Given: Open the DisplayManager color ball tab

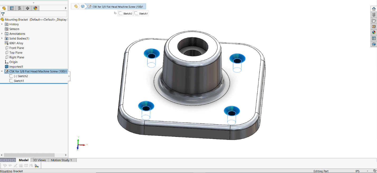Looking at the screenshot, I should (x=35, y=8).
